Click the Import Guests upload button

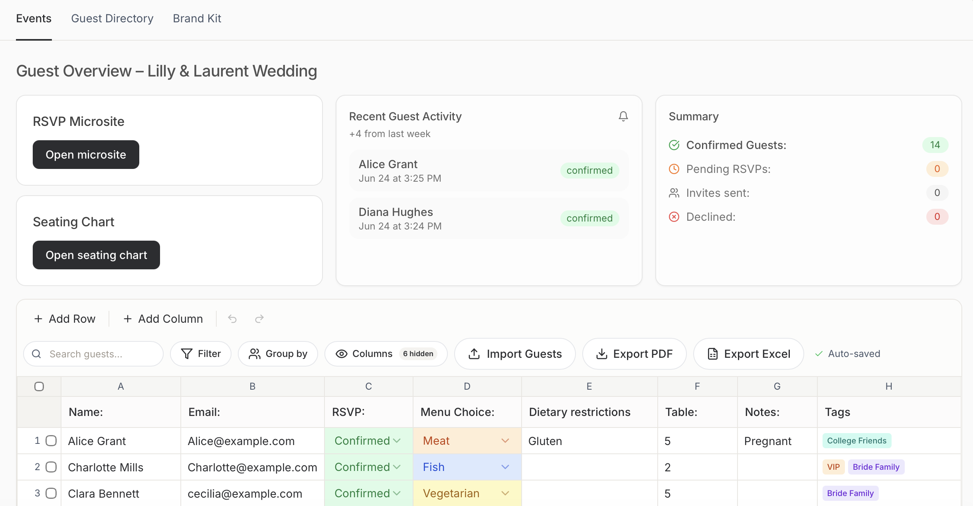tap(515, 354)
